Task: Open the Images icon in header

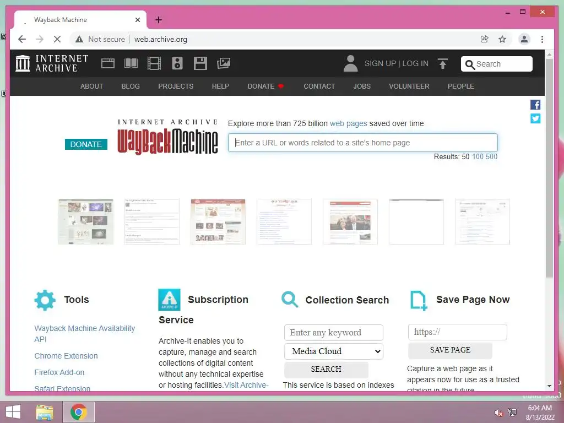Action: 224,63
